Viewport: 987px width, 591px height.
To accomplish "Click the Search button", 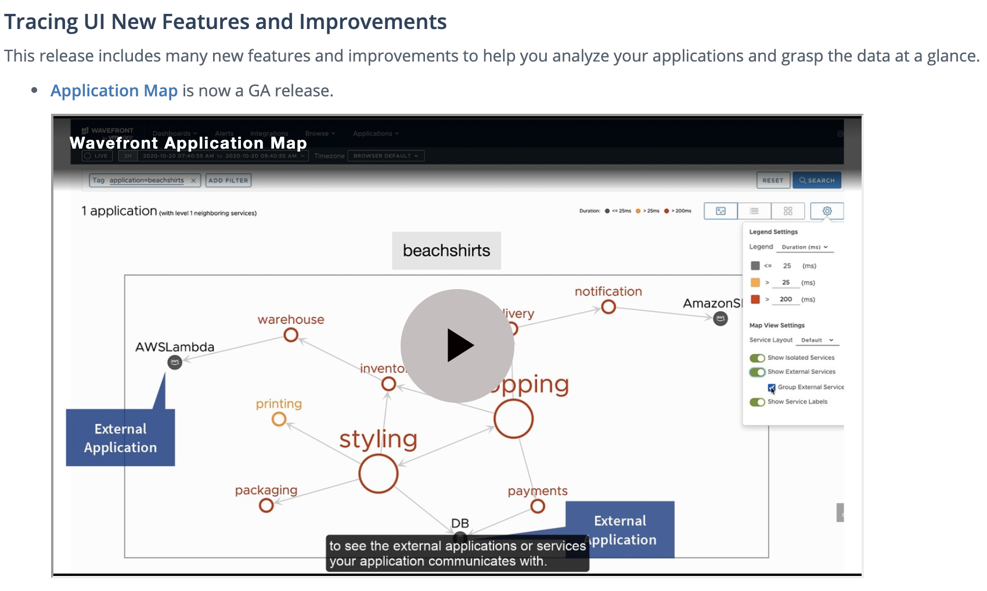I will point(817,181).
